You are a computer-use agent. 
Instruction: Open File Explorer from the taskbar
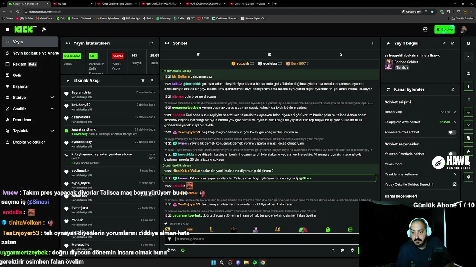tap(246, 263)
